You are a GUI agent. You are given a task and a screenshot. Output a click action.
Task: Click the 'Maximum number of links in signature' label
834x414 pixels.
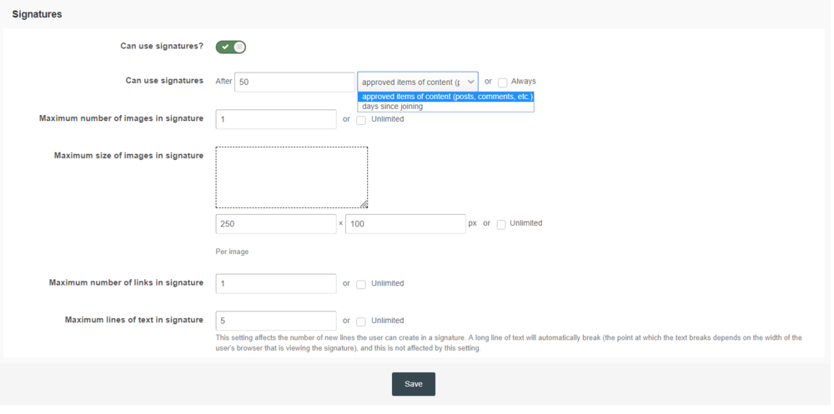point(126,283)
